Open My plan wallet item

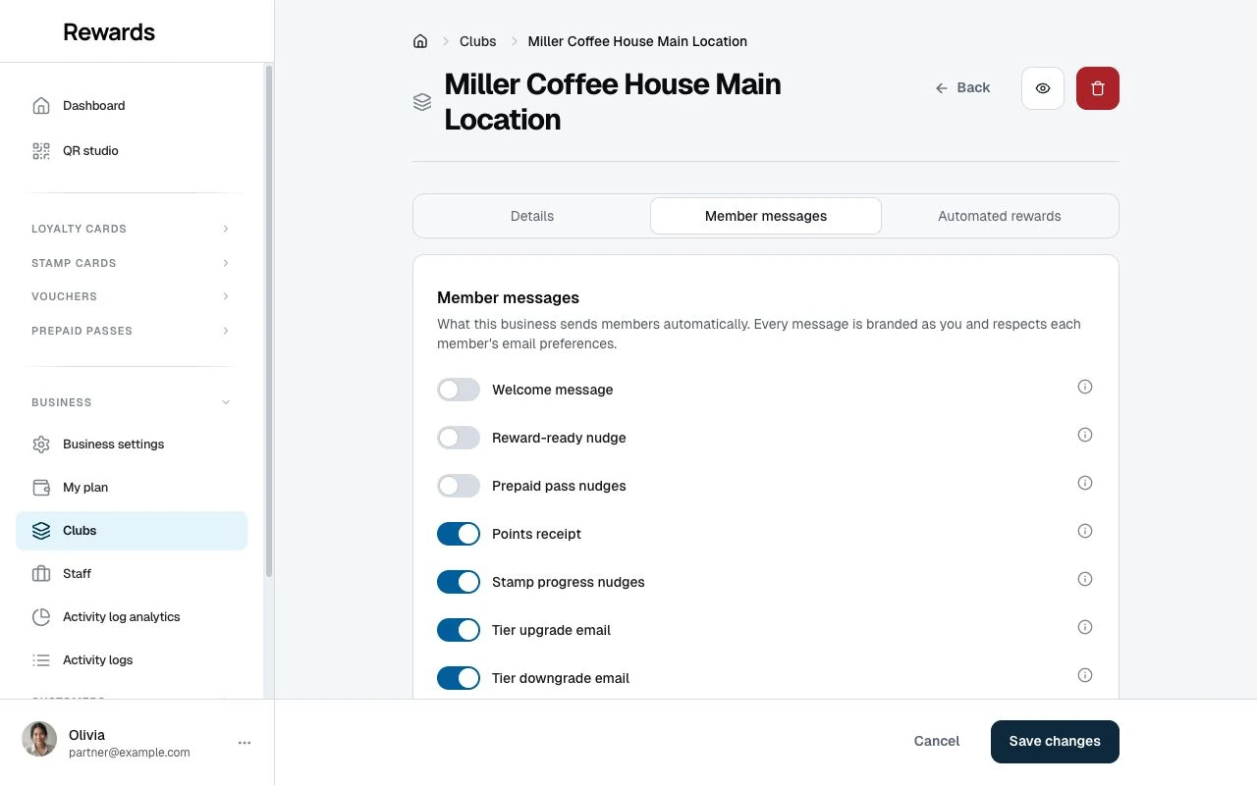pyautogui.click(x=132, y=488)
